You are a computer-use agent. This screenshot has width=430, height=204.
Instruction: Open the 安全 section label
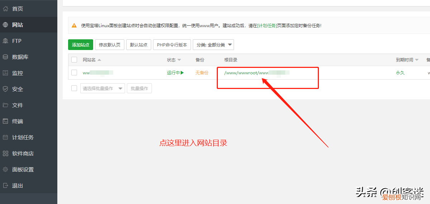point(18,89)
